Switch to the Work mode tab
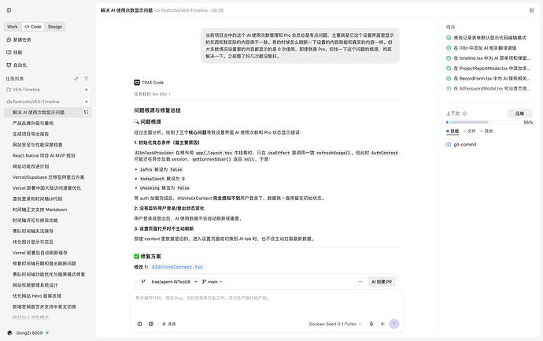This screenshot has height=341, width=543. click(13, 27)
